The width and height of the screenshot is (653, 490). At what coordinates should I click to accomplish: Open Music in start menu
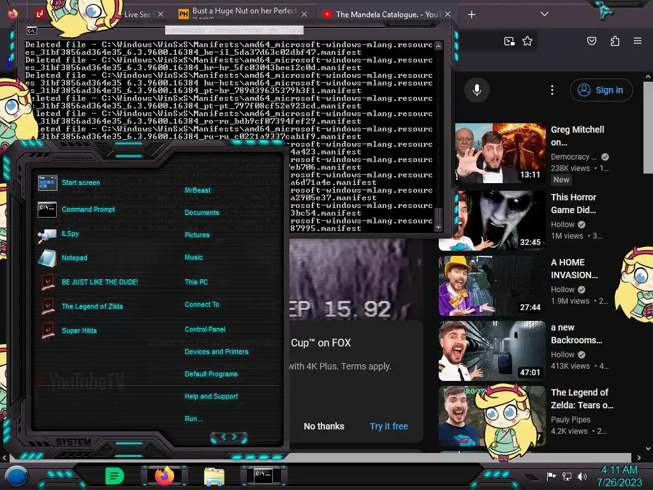click(194, 258)
